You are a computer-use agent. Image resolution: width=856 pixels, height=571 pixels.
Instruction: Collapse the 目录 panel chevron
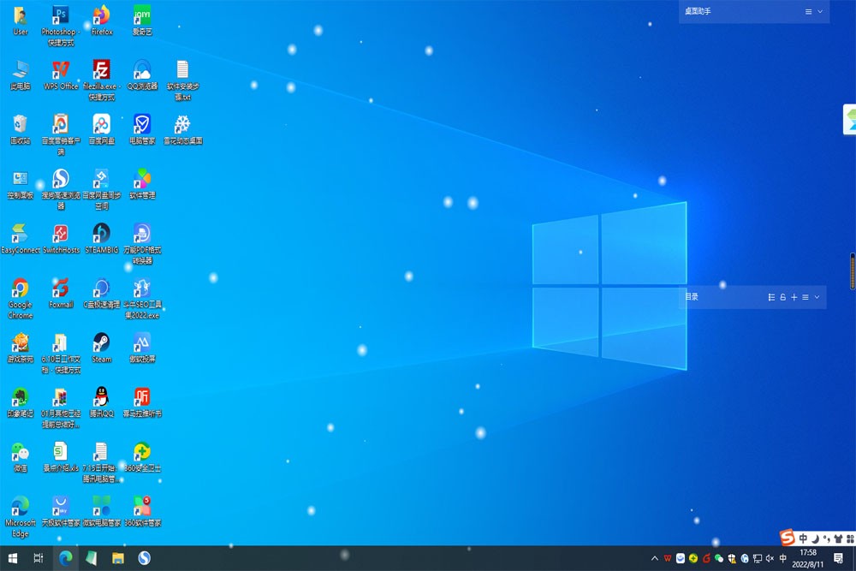click(x=817, y=297)
